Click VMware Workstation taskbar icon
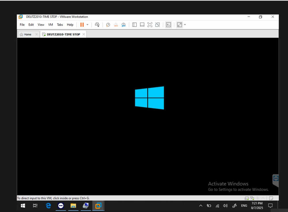Screen dimensions: 288x212 pyautogui.click(x=98, y=206)
